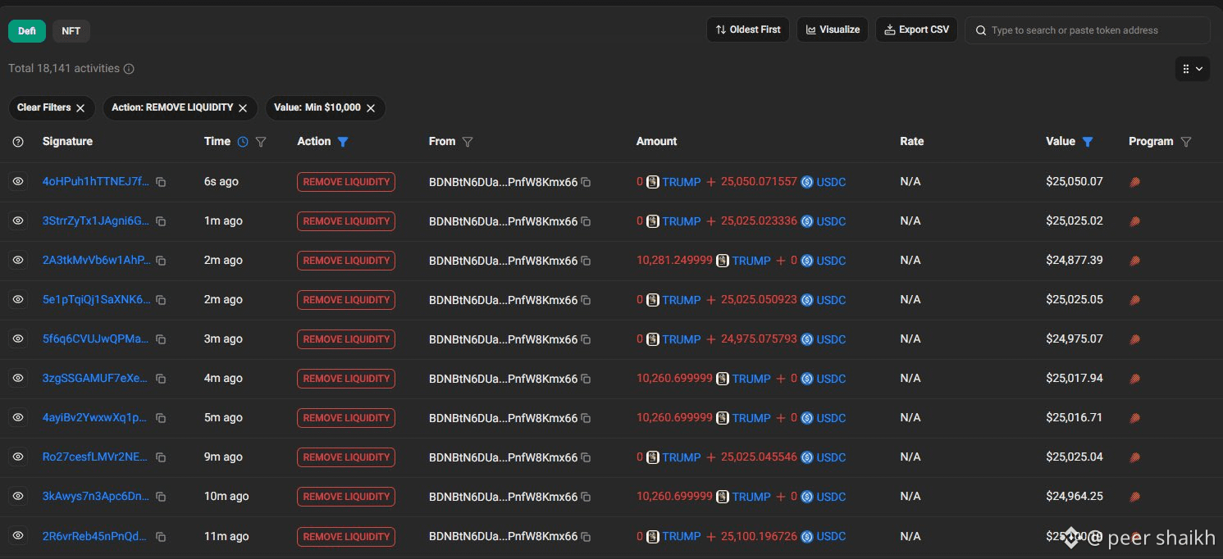Toggle eye for row 3zgSSGAMUF7eXe
This screenshot has width=1223, height=559.
[x=18, y=378]
